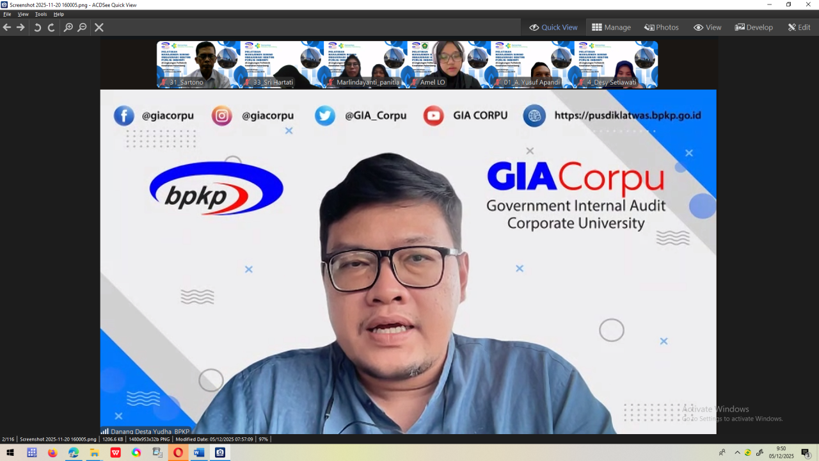Expand hidden system tray icons
Screen dimensions: 819x461
(x=737, y=453)
